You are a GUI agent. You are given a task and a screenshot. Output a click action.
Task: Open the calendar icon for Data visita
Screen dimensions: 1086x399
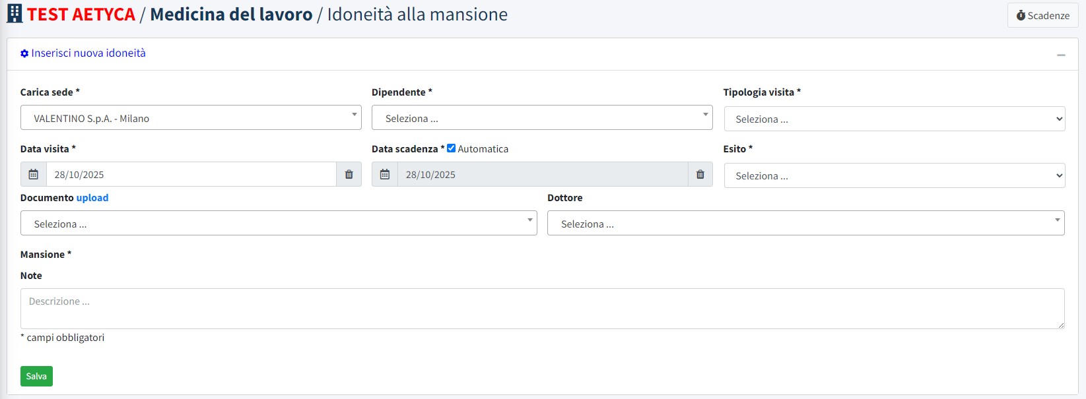[x=34, y=175]
